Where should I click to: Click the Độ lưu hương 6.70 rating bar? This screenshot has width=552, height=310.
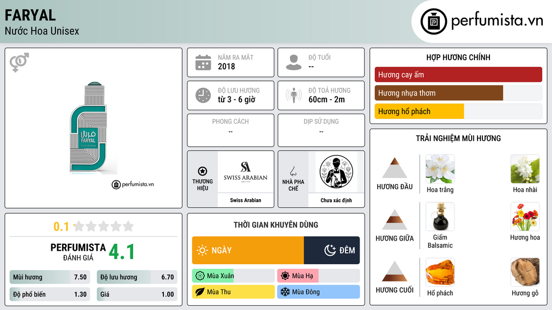137,277
